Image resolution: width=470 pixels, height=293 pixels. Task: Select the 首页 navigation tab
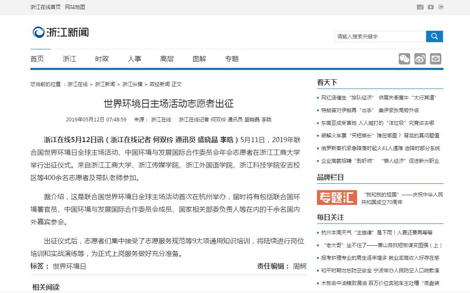tap(37, 59)
